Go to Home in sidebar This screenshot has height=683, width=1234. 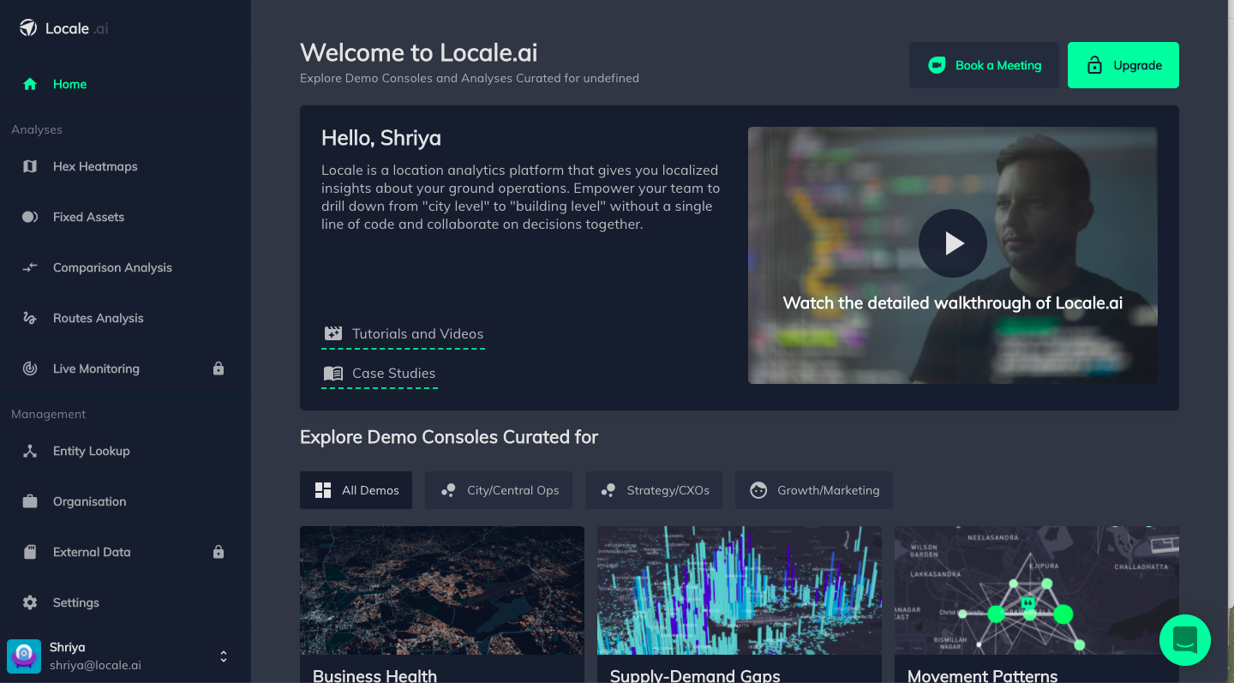(125, 84)
